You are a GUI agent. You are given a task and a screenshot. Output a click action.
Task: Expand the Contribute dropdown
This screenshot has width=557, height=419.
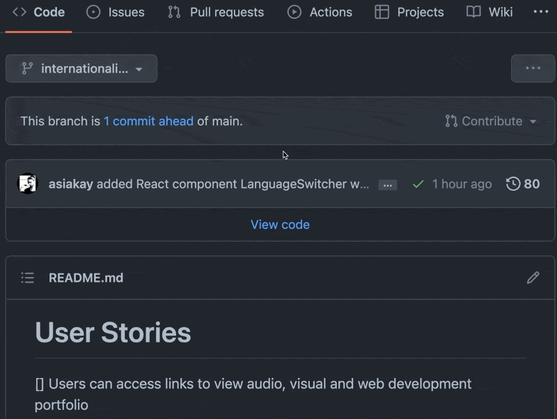pos(491,121)
